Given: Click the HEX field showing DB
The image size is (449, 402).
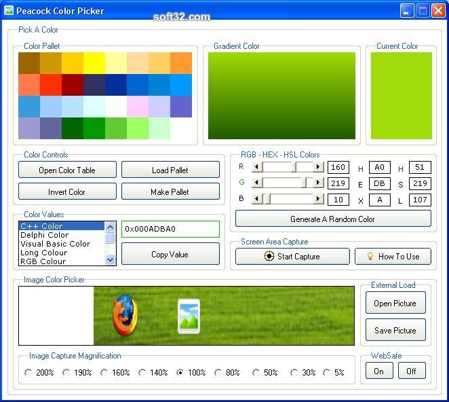Looking at the screenshot, I should [x=380, y=183].
